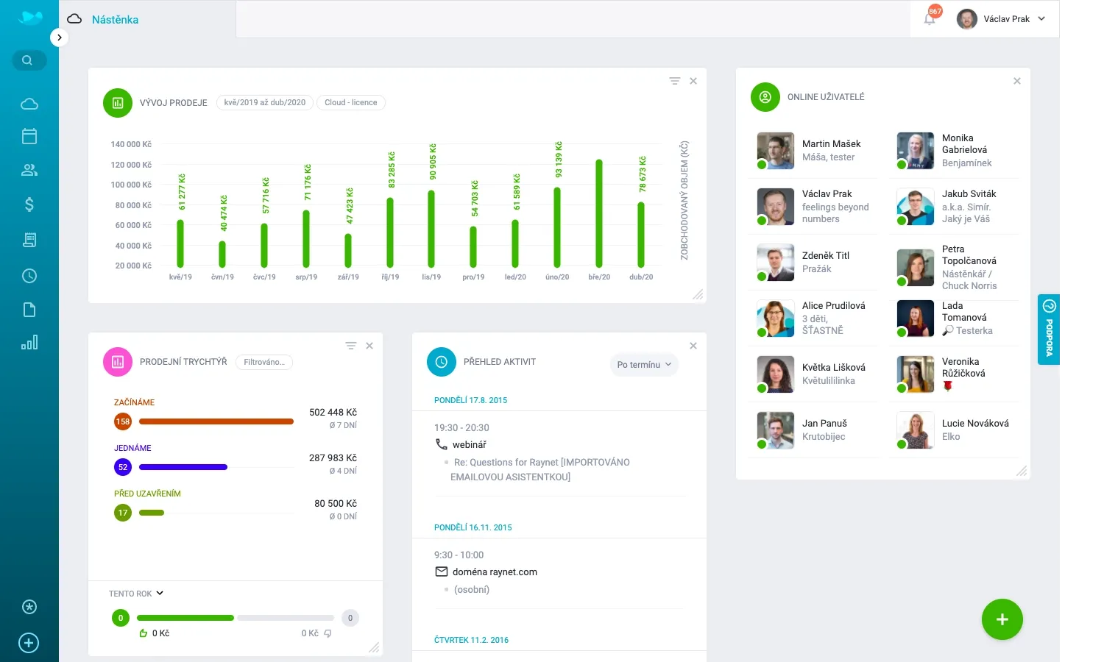Open filter settings of Vývoj prodeje widget
Screen dimensions: 1104x662
[674, 81]
